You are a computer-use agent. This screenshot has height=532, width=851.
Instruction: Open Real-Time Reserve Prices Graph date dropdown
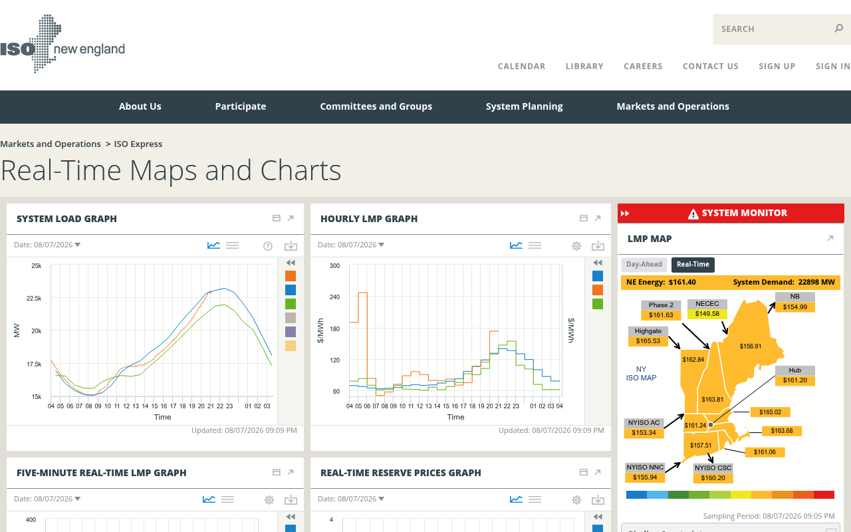tap(351, 499)
